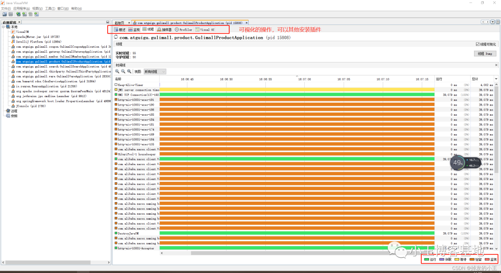Switch to the 抽样器 tab
The width and height of the screenshot is (501, 273).
coord(165,30)
